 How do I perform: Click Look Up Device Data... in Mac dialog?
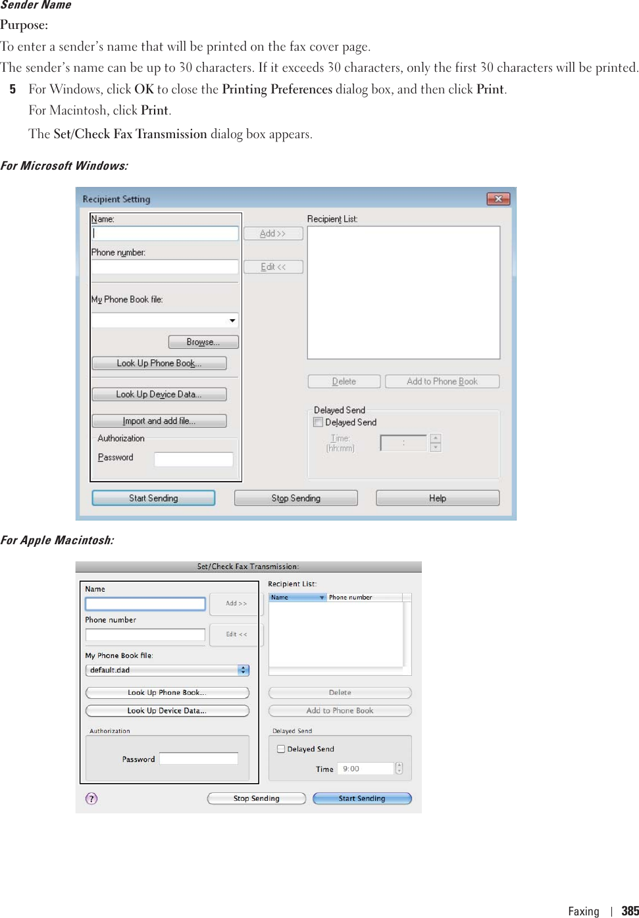pos(167,711)
